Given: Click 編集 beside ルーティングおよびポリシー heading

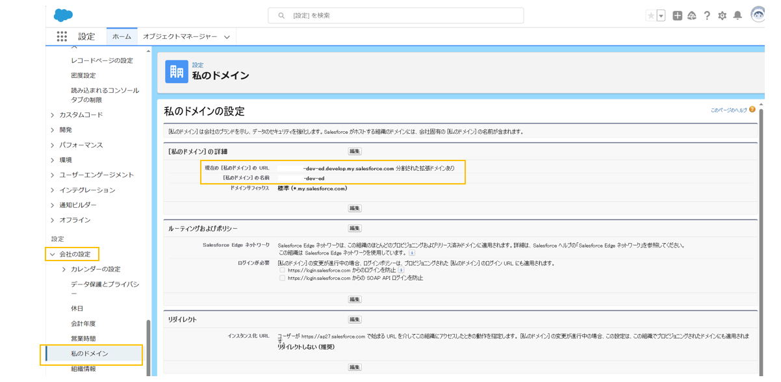Looking at the screenshot, I should pos(355,229).
